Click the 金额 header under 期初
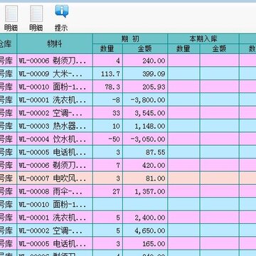The image size is (256, 256). 145,49
